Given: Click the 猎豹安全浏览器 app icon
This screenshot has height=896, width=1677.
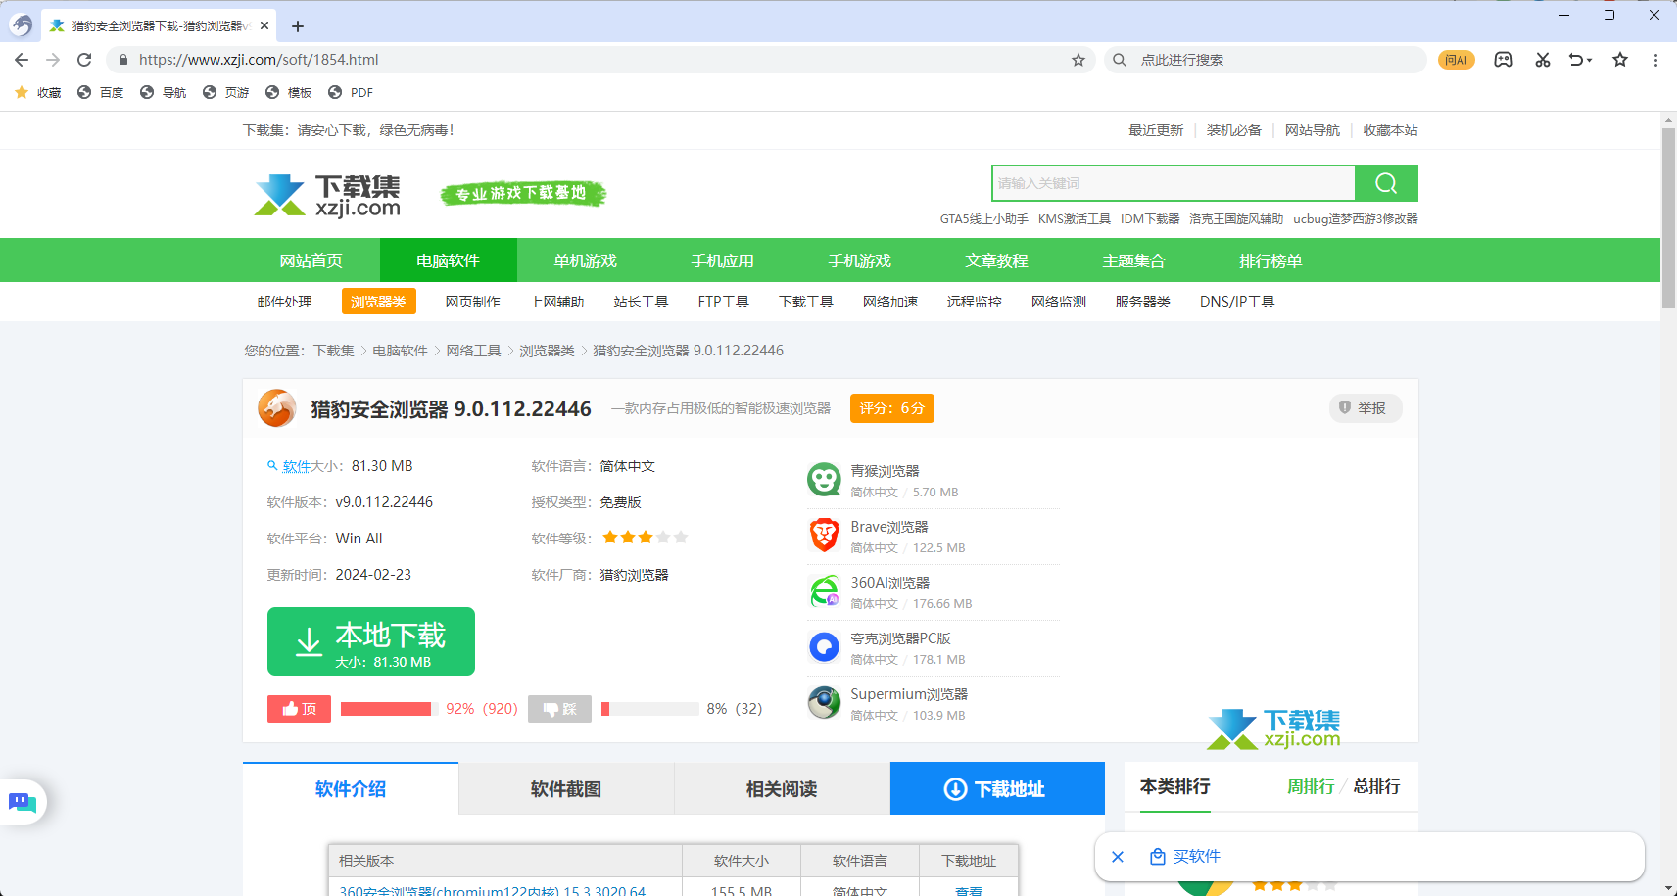Looking at the screenshot, I should point(277,408).
